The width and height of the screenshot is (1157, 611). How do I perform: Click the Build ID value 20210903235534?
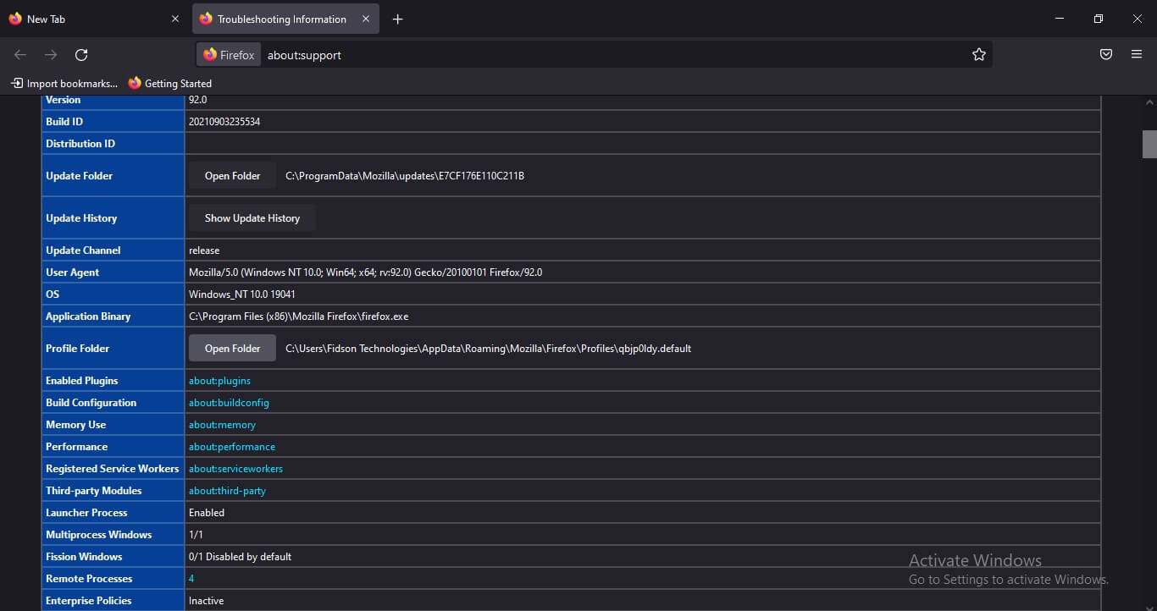tap(224, 122)
